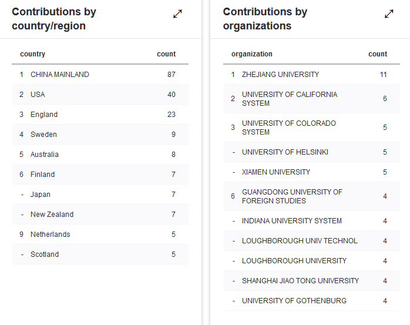Select GUANGDONG UNIVERSITY OF FOREIGN STUDIES row

tap(312, 196)
